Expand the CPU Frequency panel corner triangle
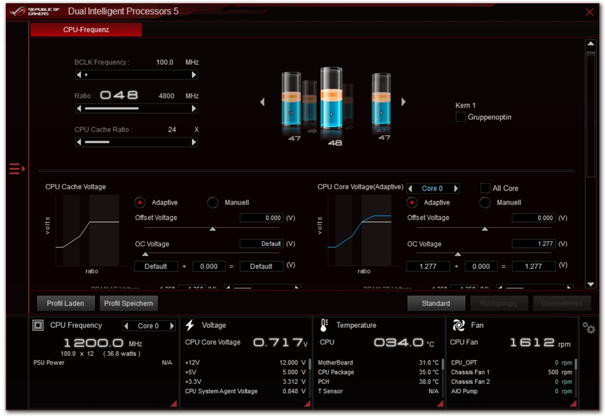605x416 pixels. click(174, 404)
